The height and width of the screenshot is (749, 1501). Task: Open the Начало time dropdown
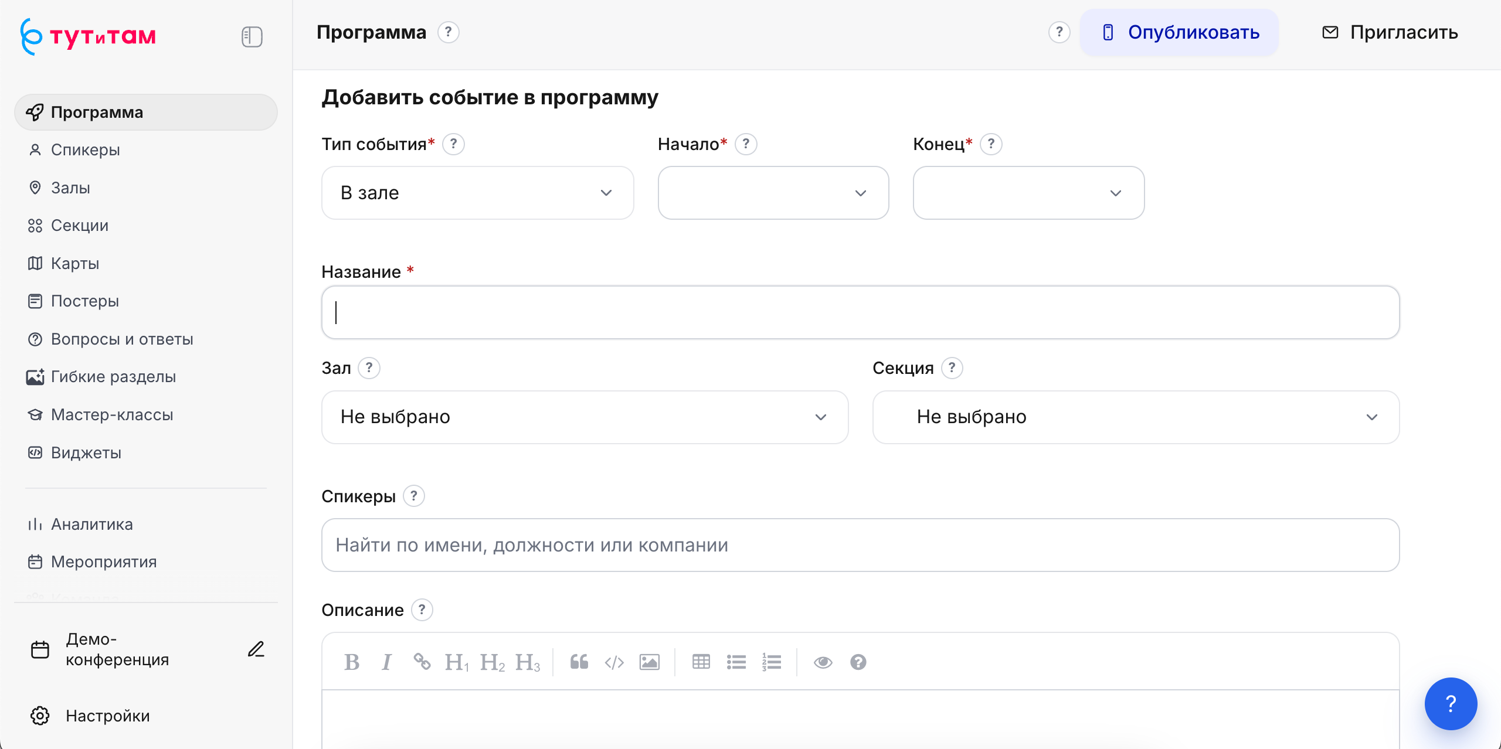[x=773, y=193]
